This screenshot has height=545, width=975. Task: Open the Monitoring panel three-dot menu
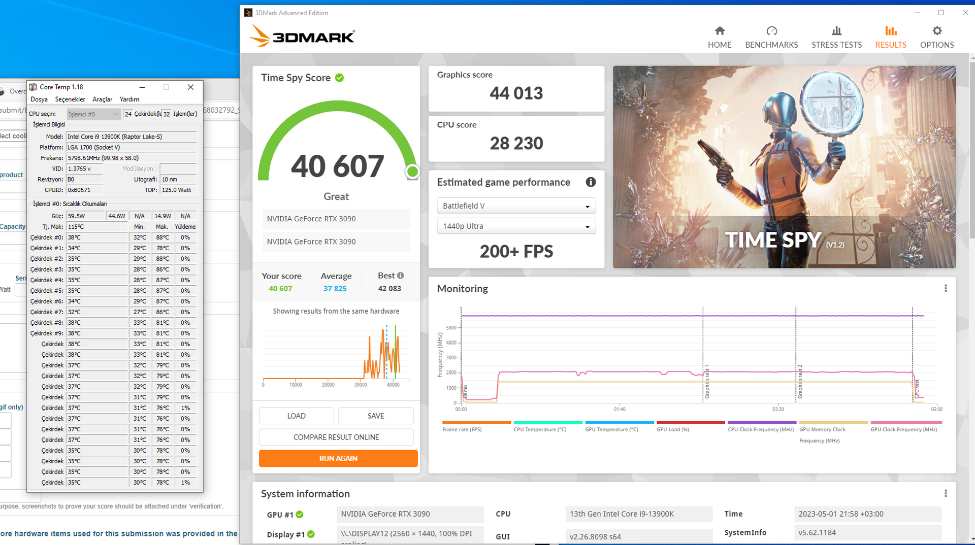click(946, 288)
